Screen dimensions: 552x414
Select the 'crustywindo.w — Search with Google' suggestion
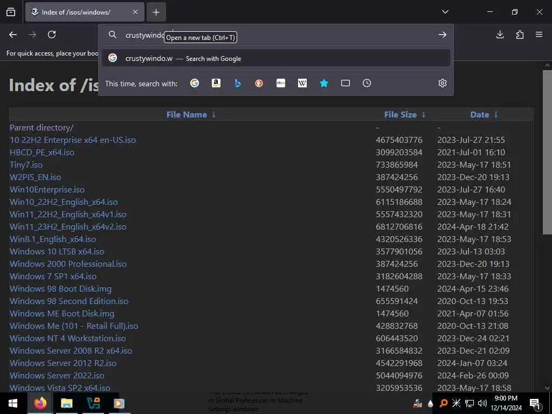pos(276,58)
